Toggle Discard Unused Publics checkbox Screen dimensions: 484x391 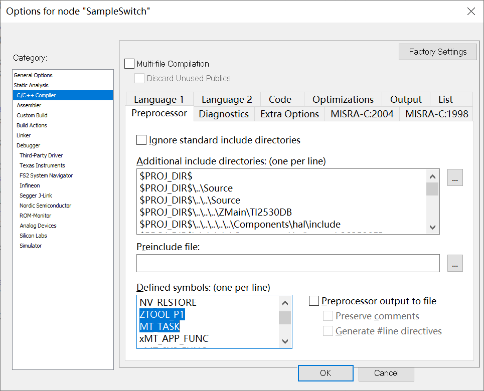139,78
